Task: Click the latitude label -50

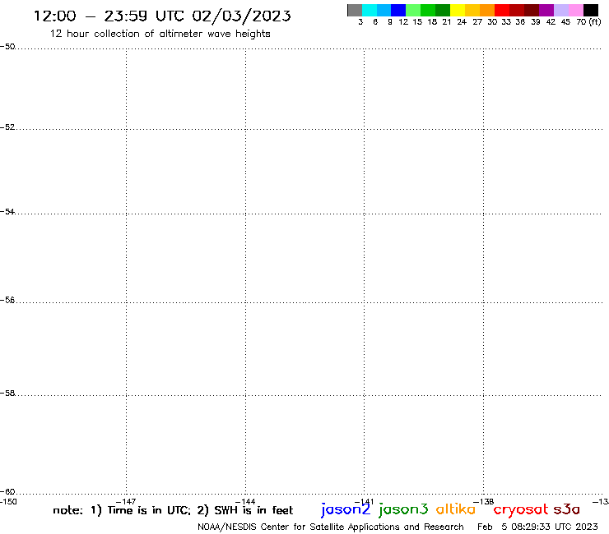Action: pos(7,47)
